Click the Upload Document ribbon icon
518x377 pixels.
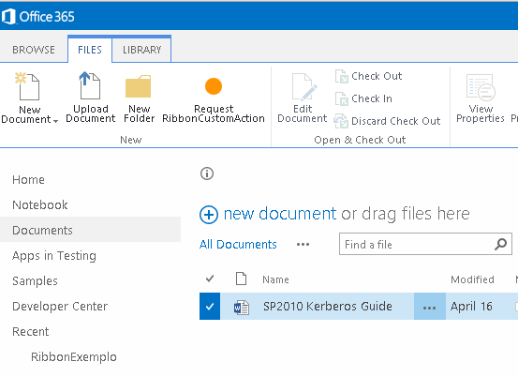(x=90, y=85)
